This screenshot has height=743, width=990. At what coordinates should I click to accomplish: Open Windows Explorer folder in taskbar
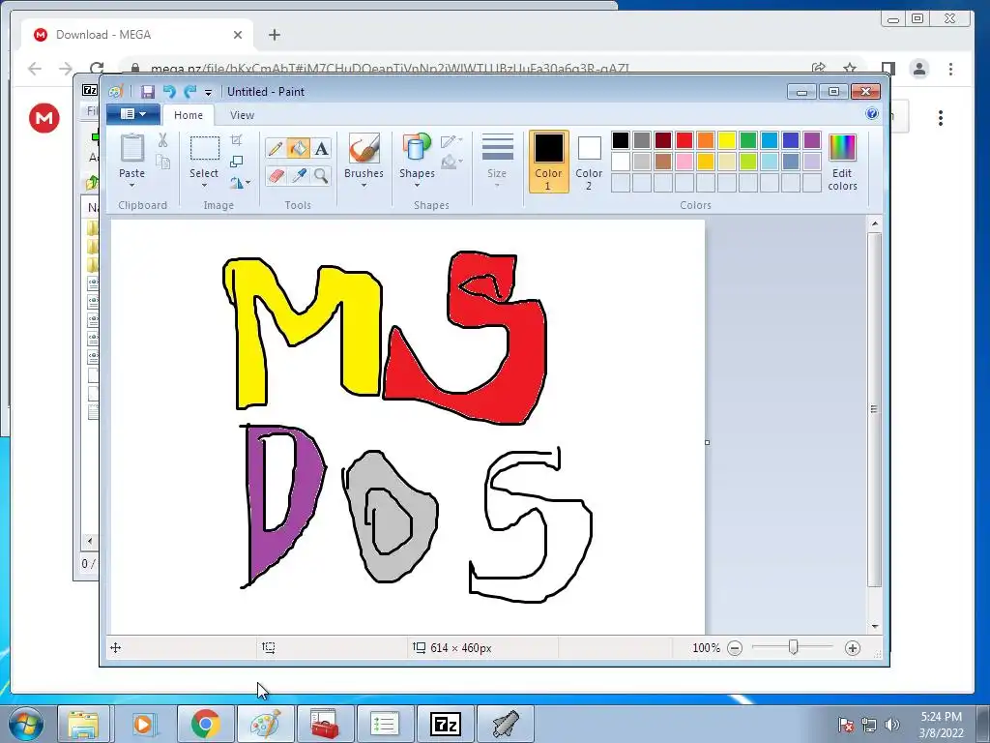point(83,724)
